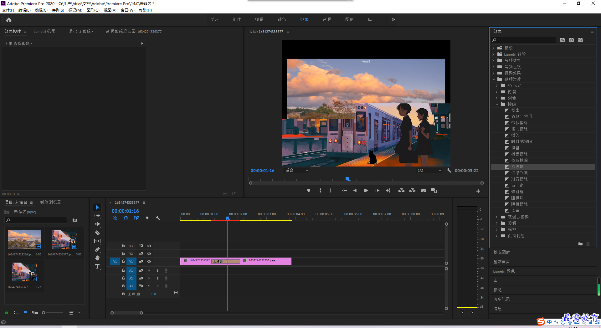Step back one frame
The width and height of the screenshot is (601, 328).
(x=355, y=191)
